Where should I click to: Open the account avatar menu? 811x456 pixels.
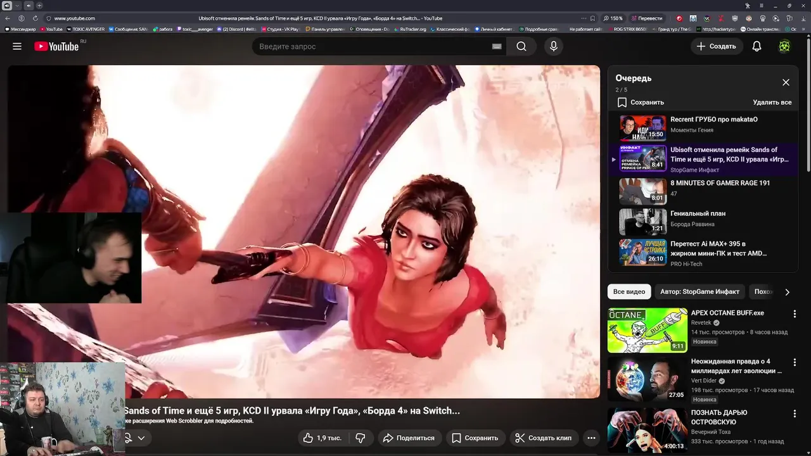[784, 46]
